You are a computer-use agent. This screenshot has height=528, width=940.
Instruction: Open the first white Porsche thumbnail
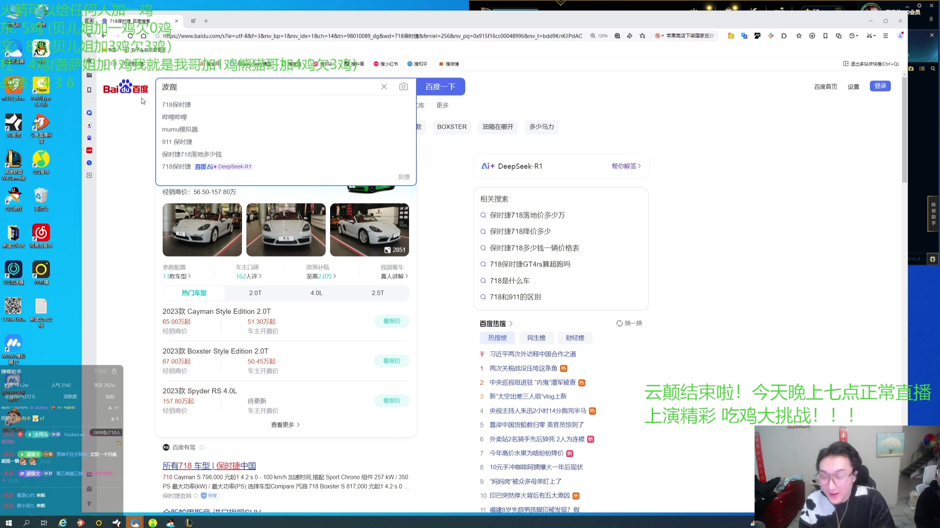[x=202, y=230]
